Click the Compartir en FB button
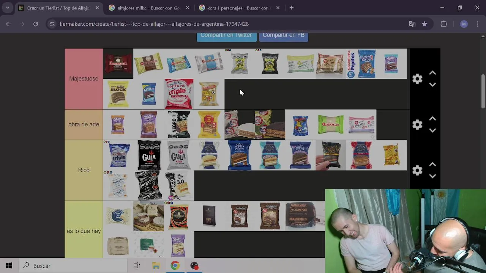 coord(284,36)
